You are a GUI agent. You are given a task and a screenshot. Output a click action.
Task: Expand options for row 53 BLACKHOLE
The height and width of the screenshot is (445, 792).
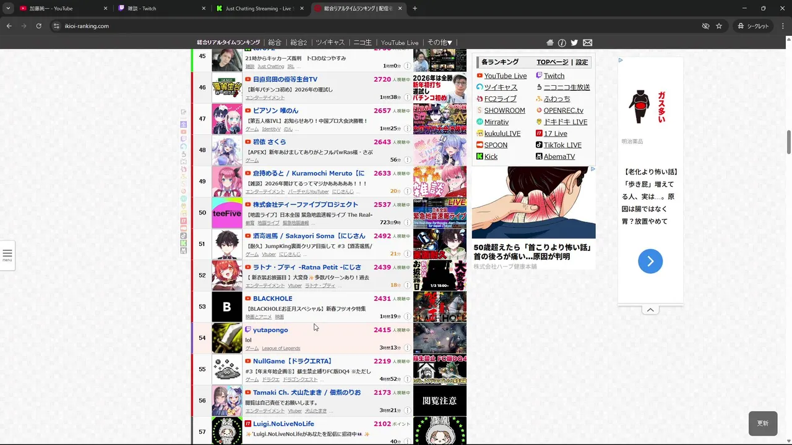click(x=407, y=316)
